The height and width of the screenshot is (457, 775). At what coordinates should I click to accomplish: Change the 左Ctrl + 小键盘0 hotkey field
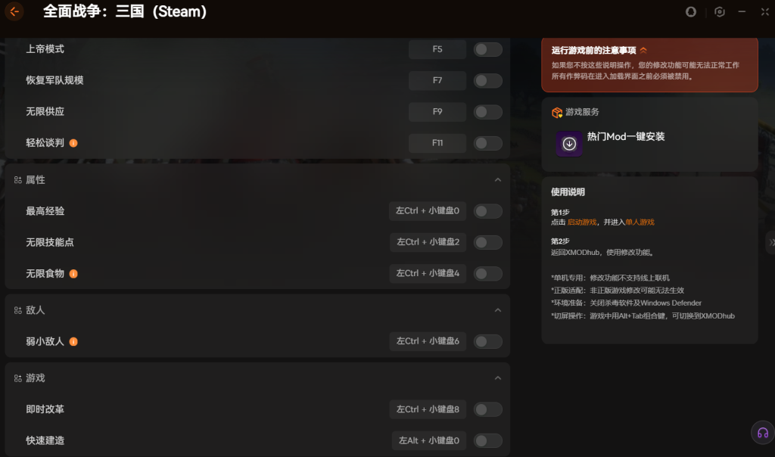pos(428,211)
